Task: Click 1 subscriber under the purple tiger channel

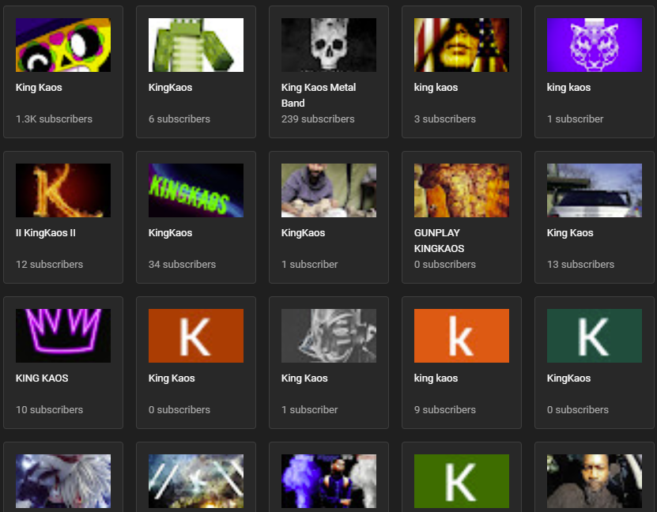Action: [576, 119]
